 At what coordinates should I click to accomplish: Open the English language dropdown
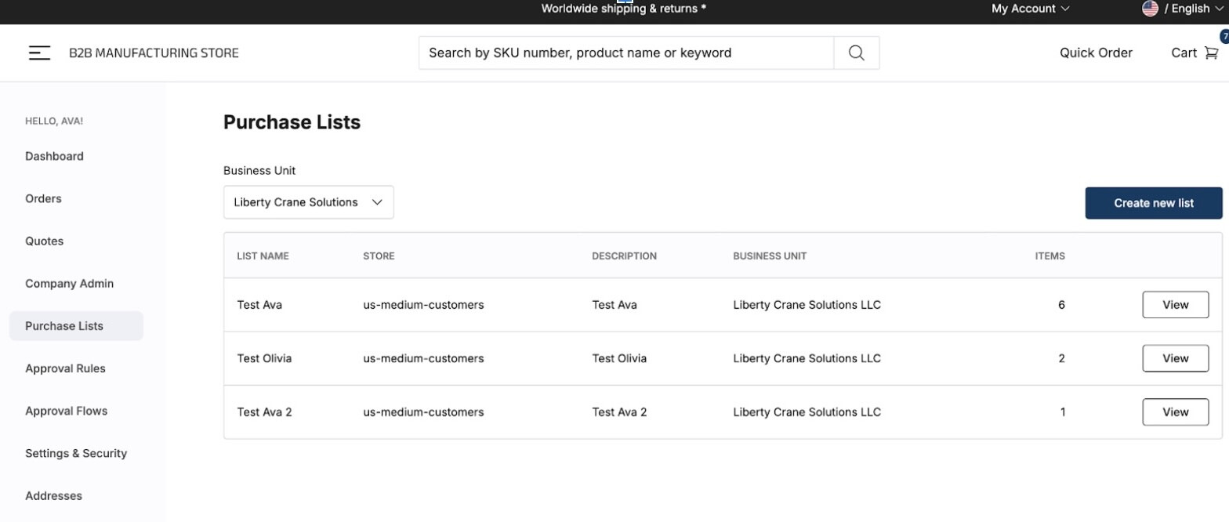pos(1193,9)
